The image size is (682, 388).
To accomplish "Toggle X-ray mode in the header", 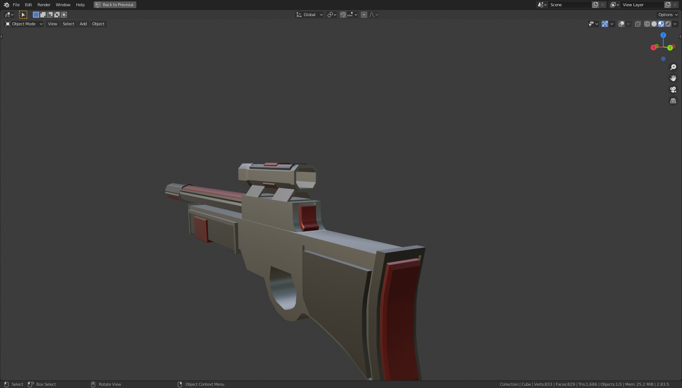I will tap(638, 23).
